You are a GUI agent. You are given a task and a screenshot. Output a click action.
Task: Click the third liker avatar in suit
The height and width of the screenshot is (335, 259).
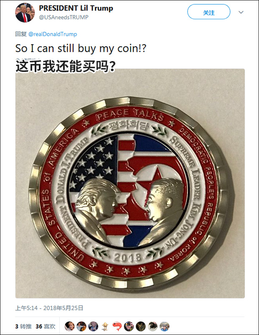tap(93, 326)
